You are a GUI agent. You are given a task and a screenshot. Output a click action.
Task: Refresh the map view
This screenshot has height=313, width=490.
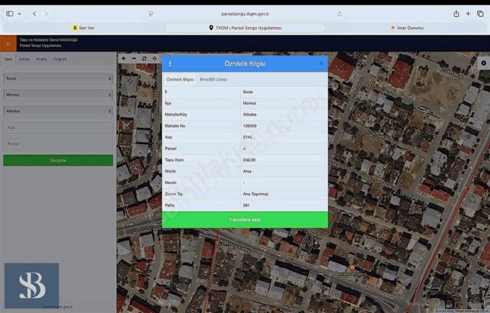pos(144,58)
